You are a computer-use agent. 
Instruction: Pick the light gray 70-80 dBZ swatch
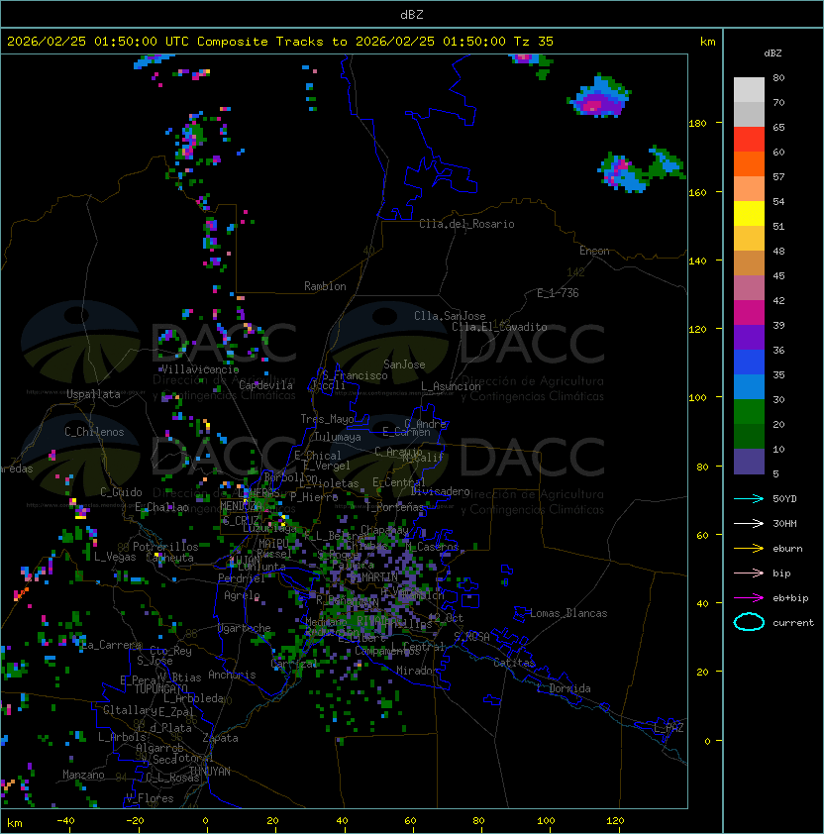coord(749,89)
